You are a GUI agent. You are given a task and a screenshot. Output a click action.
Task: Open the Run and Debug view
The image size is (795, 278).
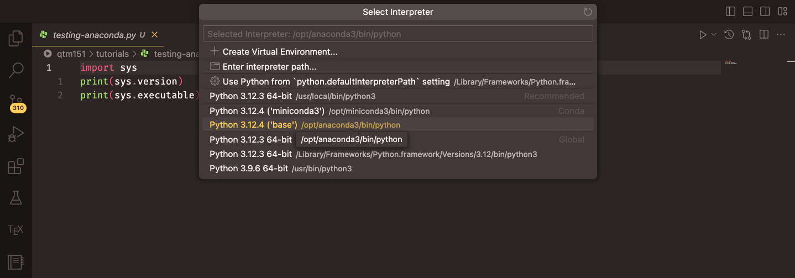coord(15,134)
